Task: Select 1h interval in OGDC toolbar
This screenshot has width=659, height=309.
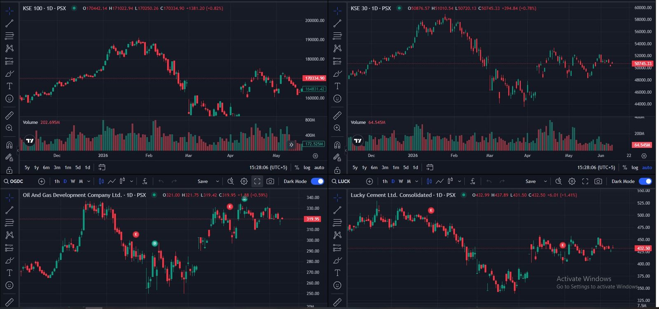Action: point(57,181)
